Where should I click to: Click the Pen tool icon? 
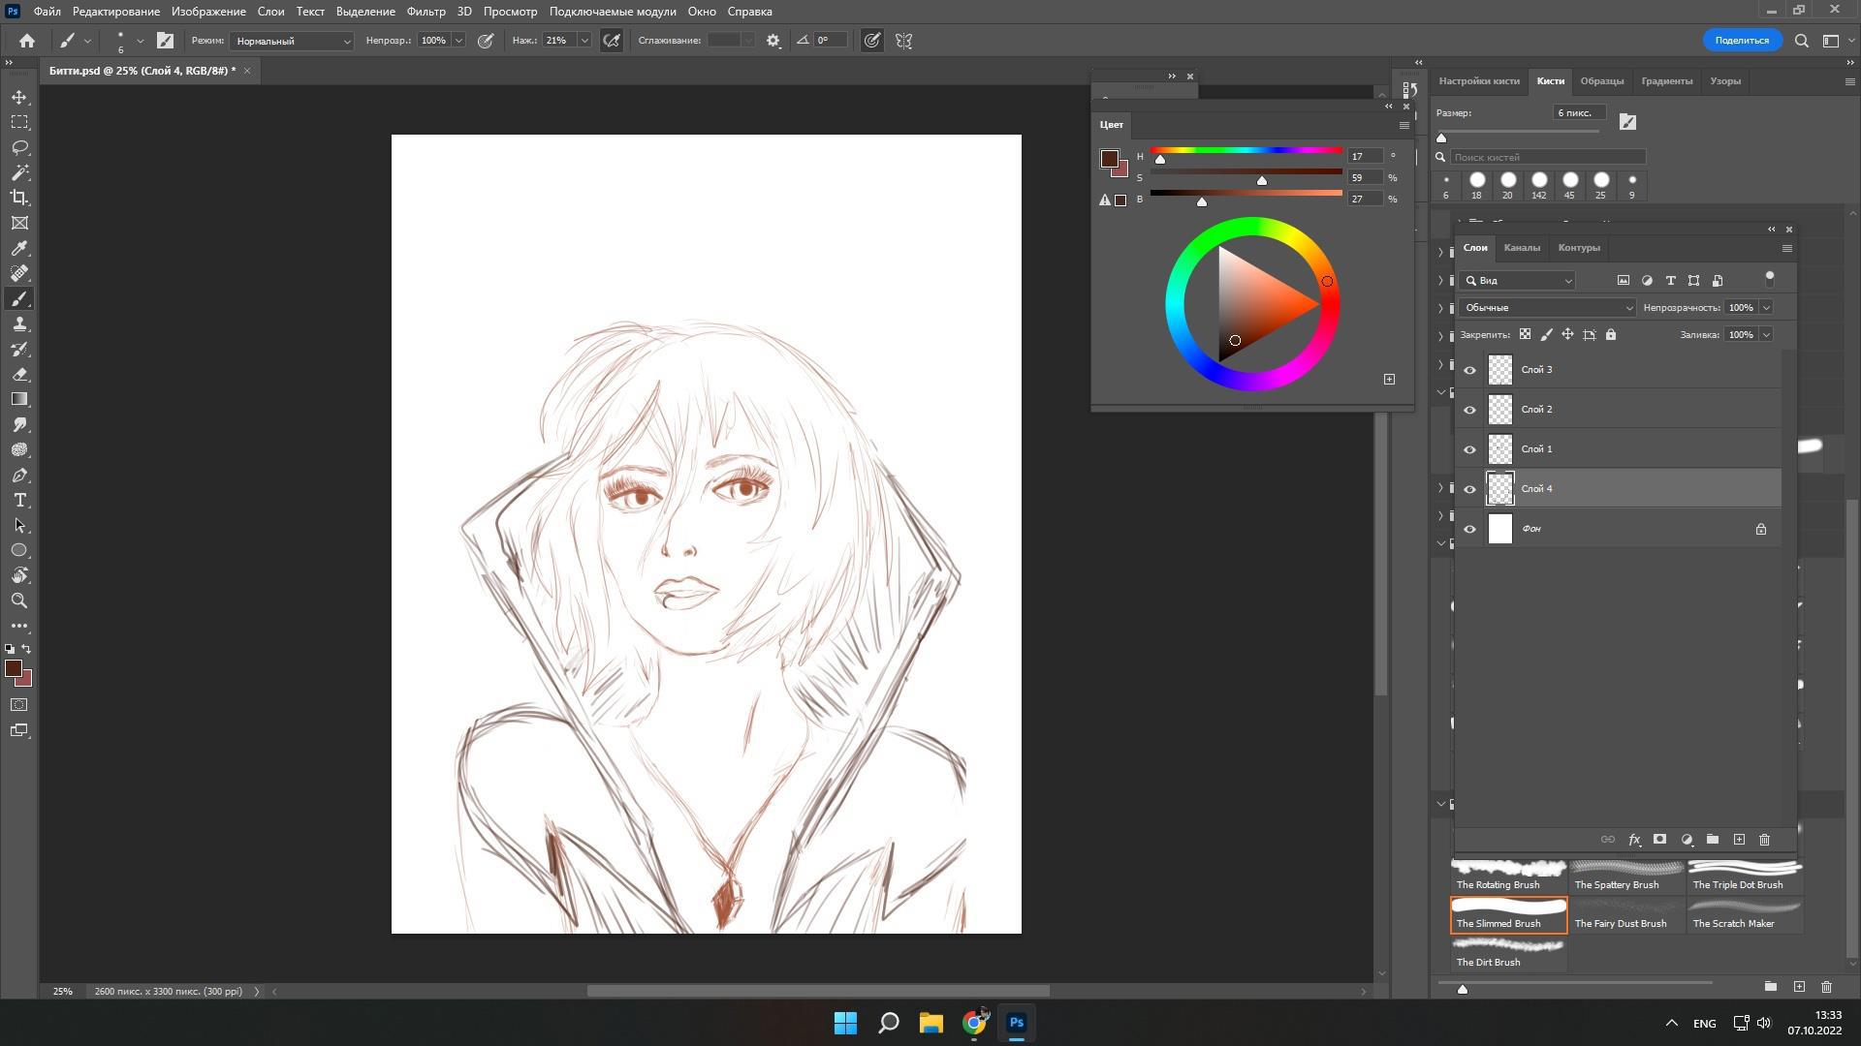coord(19,476)
